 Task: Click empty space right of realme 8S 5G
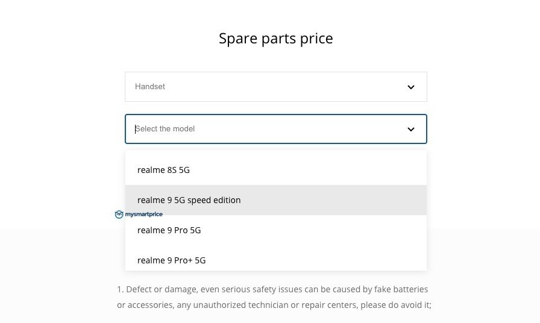[x=308, y=170]
